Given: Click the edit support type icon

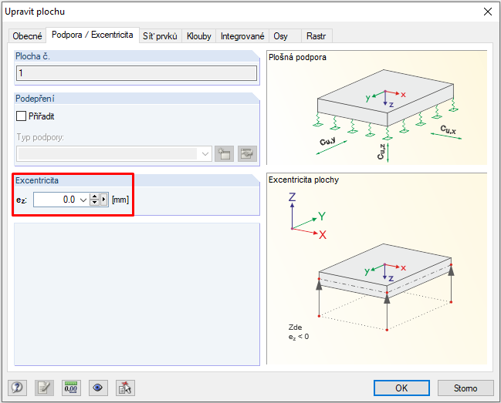Looking at the screenshot, I should (x=247, y=154).
